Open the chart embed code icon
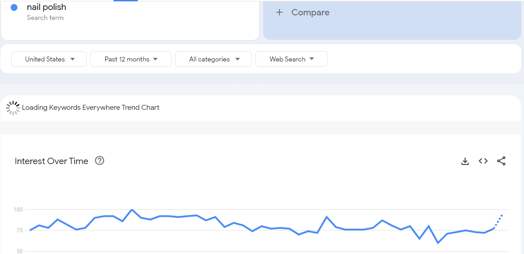Image resolution: width=524 pixels, height=254 pixels. click(x=483, y=161)
